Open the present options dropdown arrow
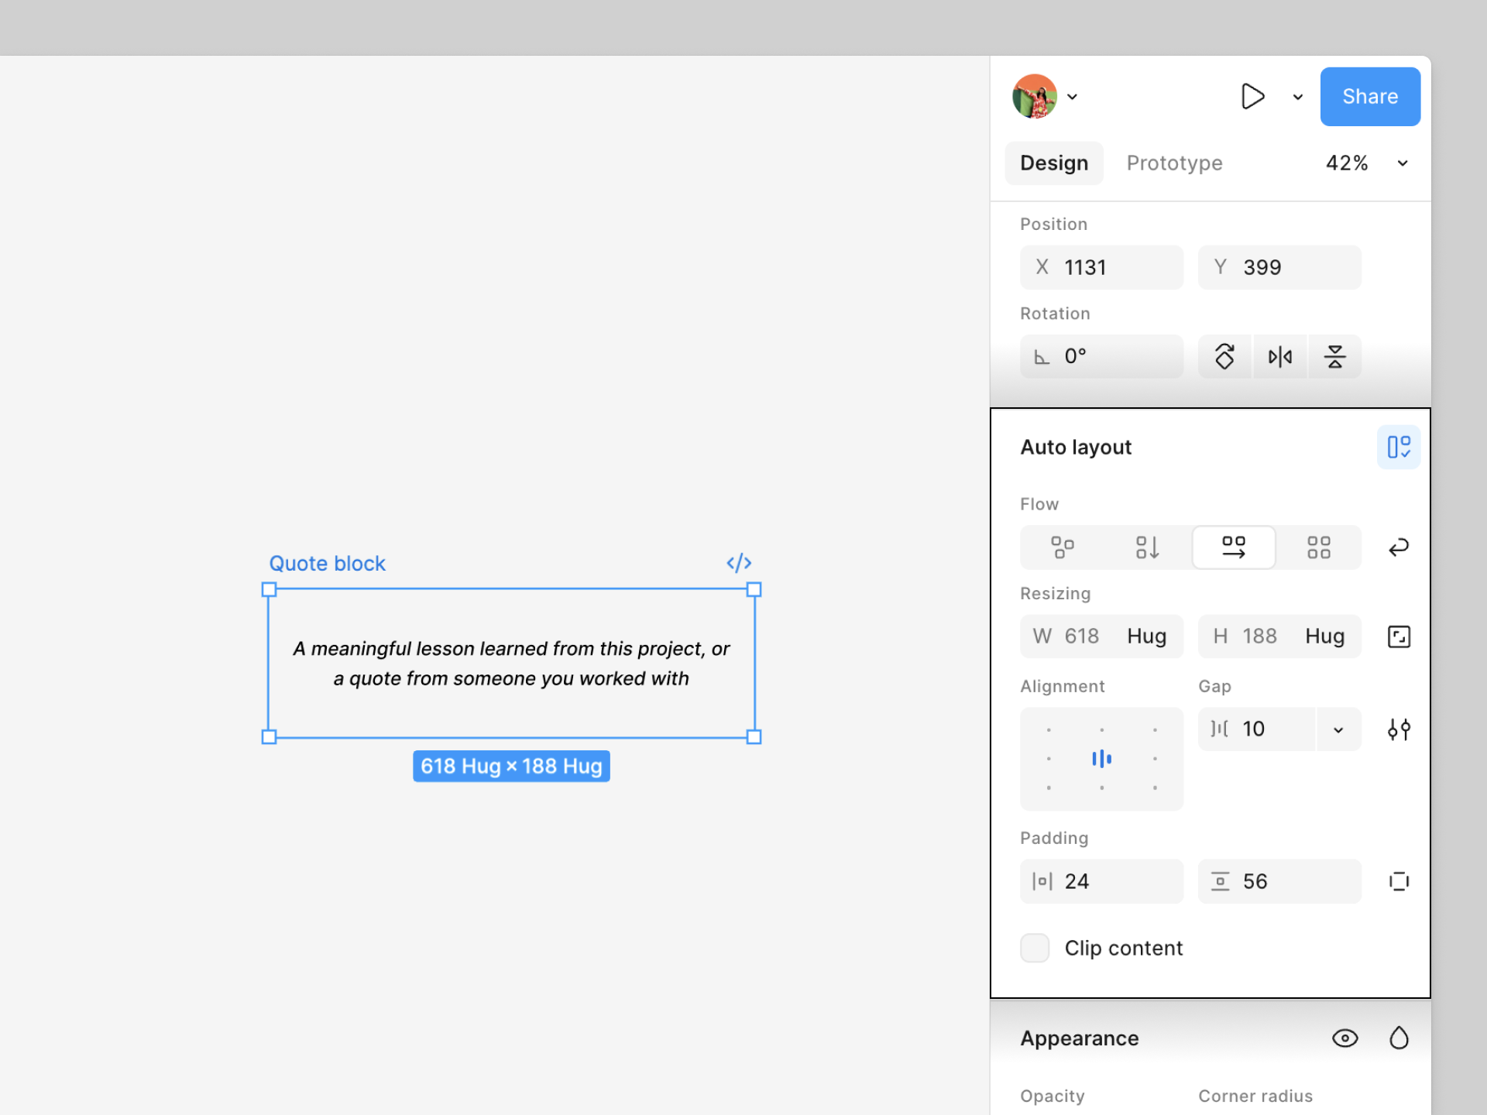The height and width of the screenshot is (1115, 1487). coord(1297,97)
